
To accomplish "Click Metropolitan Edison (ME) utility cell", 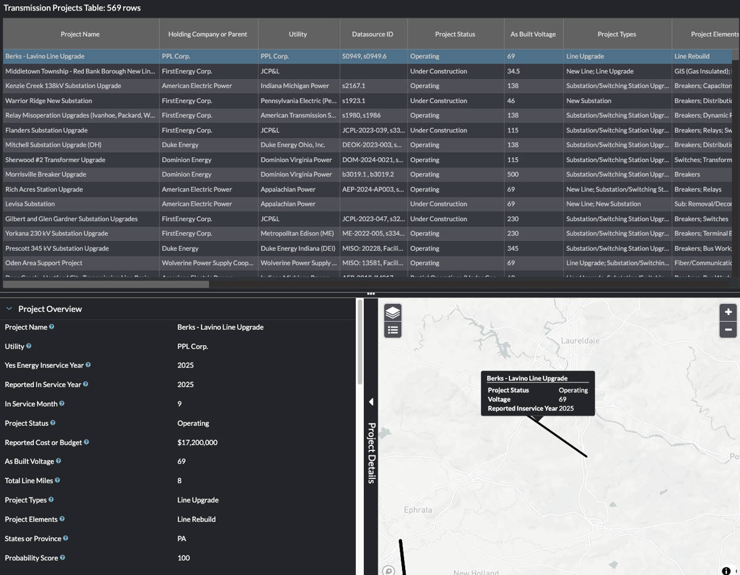I will click(299, 234).
